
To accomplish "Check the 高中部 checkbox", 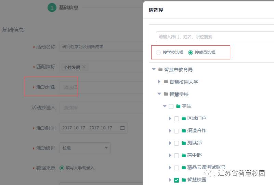I will (x=177, y=156).
